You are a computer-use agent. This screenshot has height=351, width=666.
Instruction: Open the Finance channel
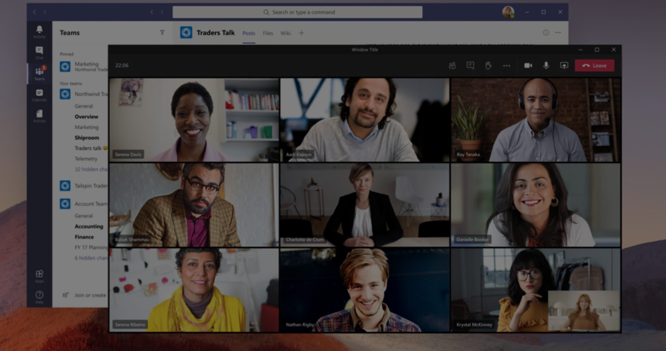84,237
